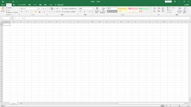Increase decimal places

point(89,12)
